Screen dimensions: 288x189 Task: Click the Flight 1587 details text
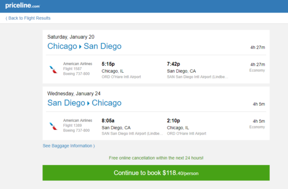[72, 69]
